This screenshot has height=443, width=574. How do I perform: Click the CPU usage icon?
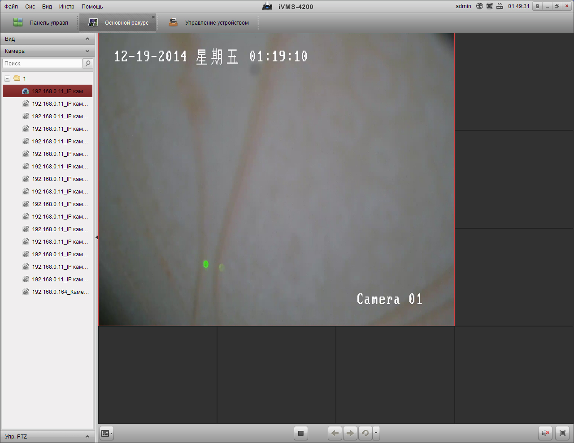(x=490, y=6)
